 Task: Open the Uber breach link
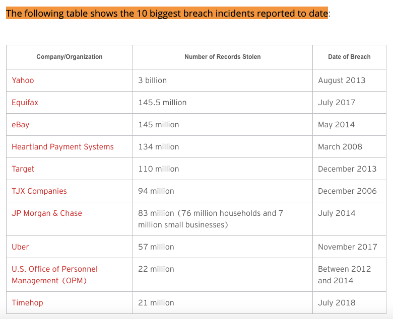(x=20, y=247)
